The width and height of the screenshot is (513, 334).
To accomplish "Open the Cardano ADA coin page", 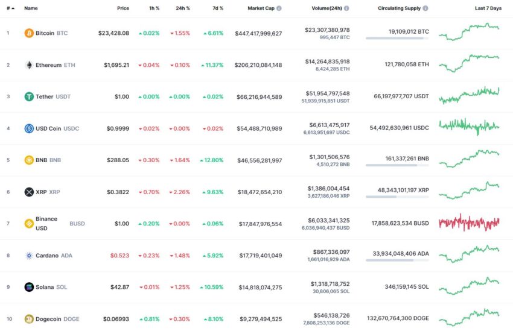I will point(54,255).
